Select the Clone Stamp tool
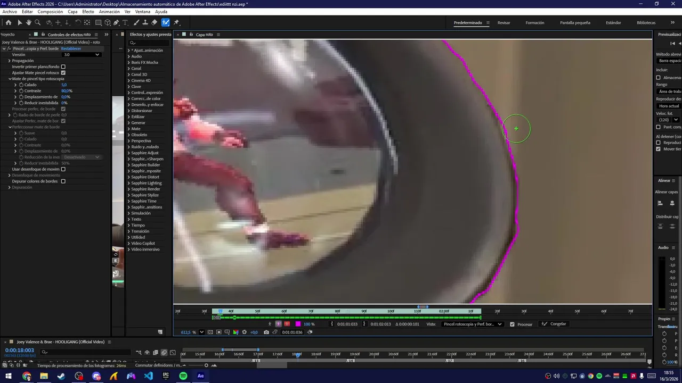Image resolution: width=682 pixels, height=383 pixels. pyautogui.click(x=145, y=23)
